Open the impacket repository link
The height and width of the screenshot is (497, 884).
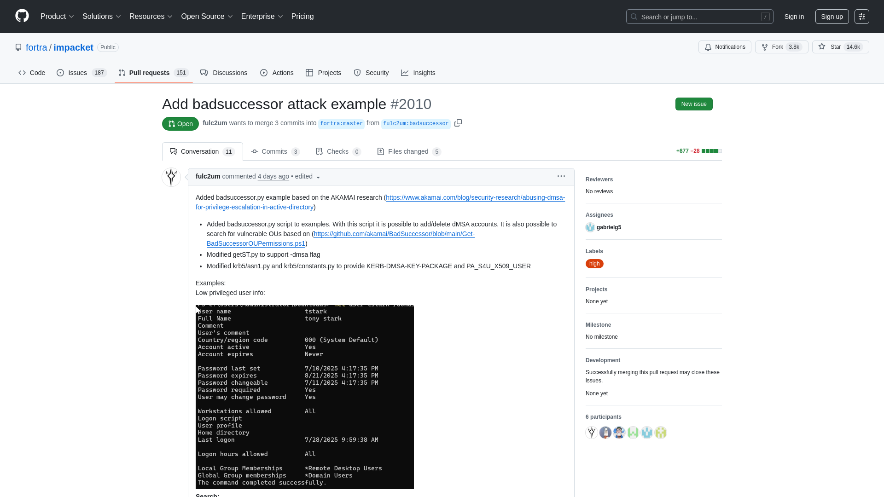(x=73, y=47)
